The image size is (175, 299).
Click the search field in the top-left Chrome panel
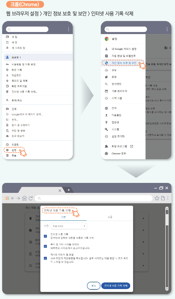pyautogui.click(x=27, y=29)
